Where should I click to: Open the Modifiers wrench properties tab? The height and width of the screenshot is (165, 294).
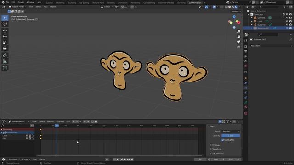coord(246,83)
